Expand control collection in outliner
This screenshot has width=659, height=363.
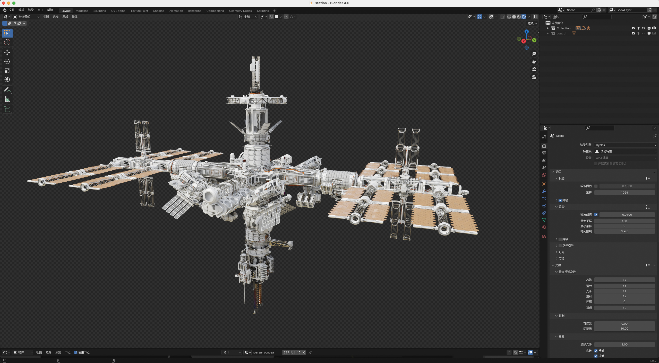548,33
